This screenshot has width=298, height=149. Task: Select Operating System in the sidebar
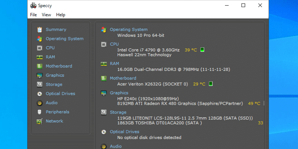[x=64, y=39]
